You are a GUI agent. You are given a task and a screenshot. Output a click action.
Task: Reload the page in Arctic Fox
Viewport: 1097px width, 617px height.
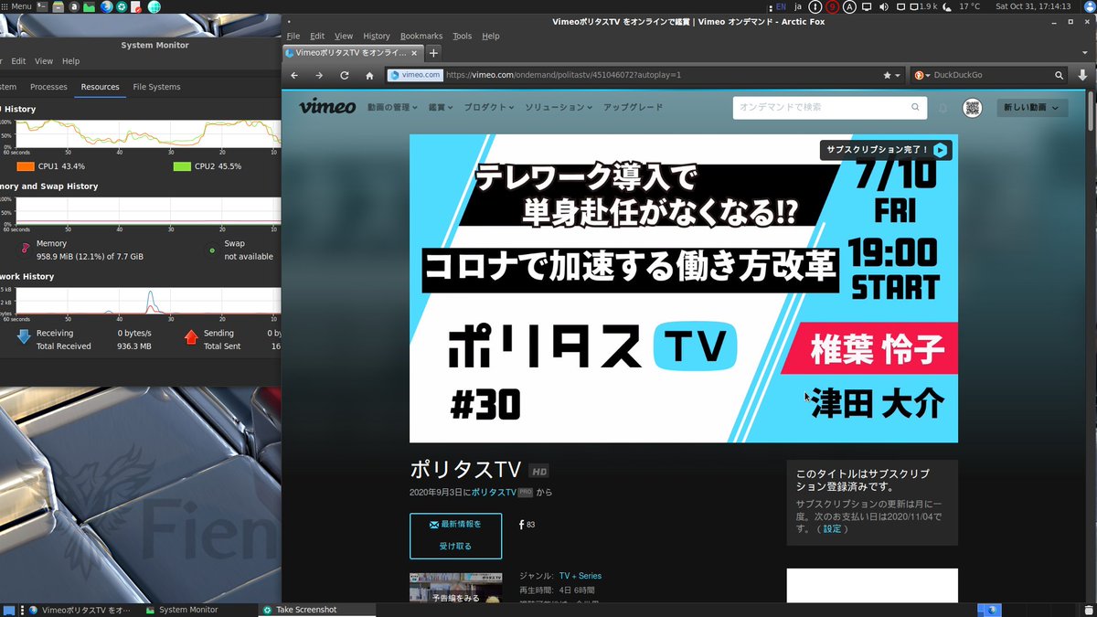tap(345, 75)
